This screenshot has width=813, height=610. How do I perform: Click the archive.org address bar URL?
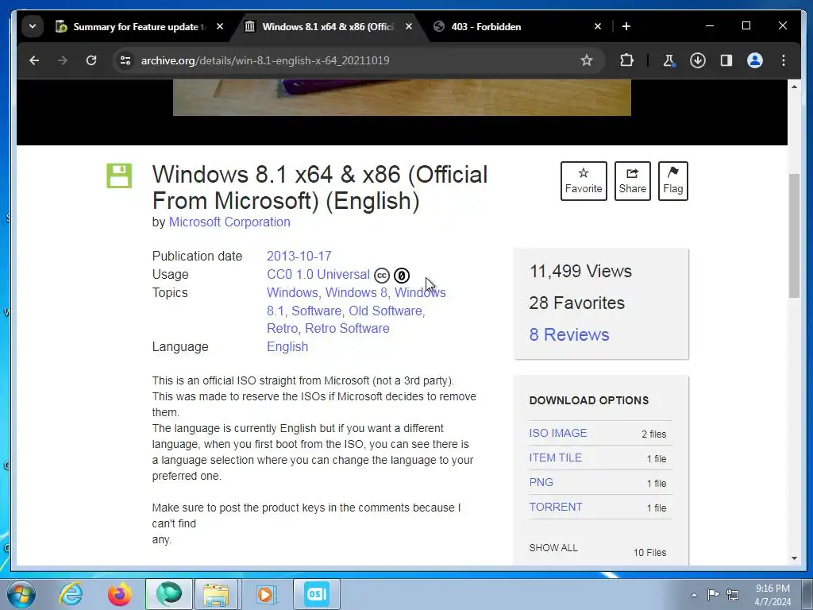tap(265, 60)
